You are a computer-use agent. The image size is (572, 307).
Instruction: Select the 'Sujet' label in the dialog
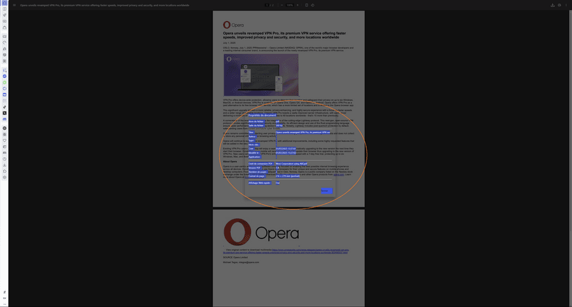pos(251,141)
